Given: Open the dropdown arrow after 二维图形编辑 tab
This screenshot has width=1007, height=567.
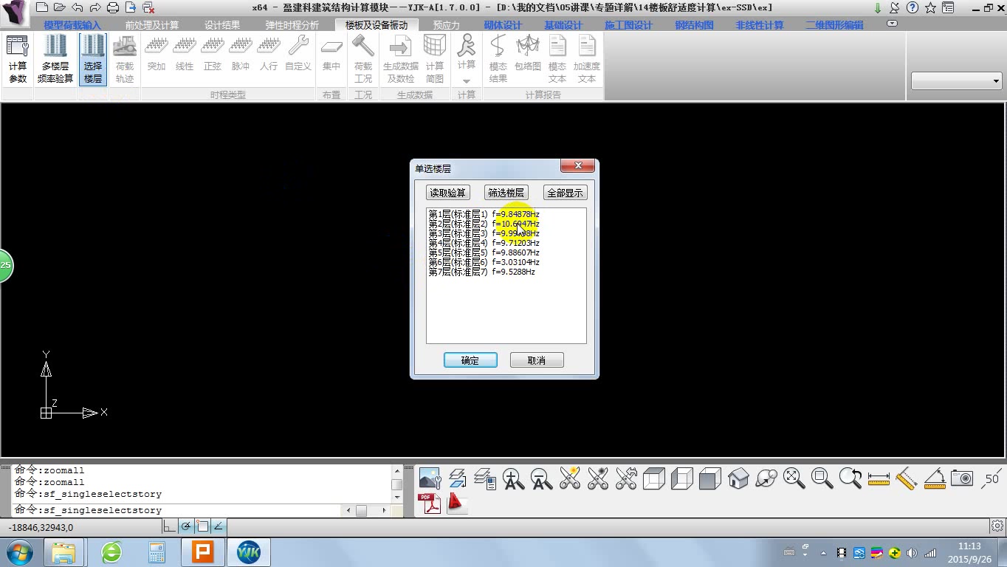Looking at the screenshot, I should pos(892,24).
